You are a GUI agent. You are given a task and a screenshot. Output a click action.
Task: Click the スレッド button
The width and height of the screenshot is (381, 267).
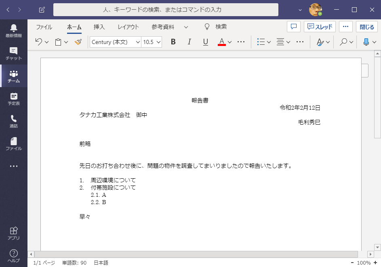(320, 27)
